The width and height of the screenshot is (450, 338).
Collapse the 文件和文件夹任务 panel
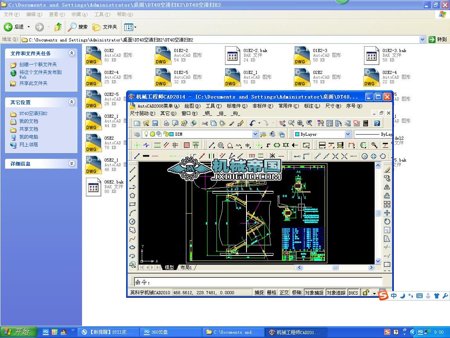71,53
